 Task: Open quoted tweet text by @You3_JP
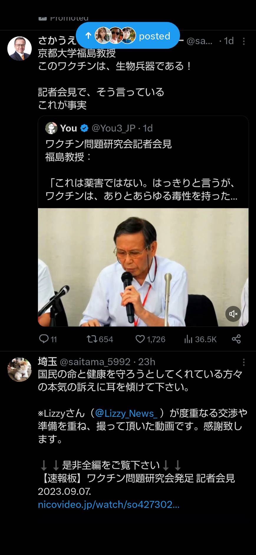point(141,170)
